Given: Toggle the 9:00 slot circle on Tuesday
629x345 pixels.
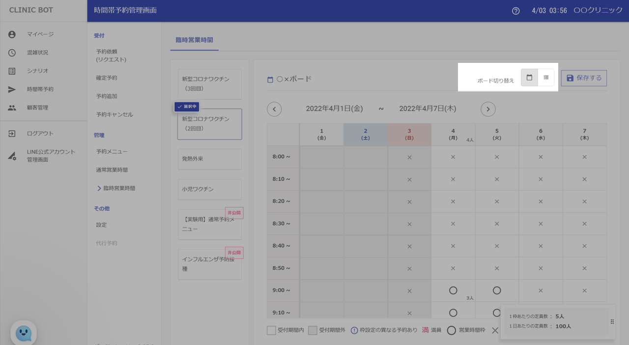Looking at the screenshot, I should [x=497, y=290].
